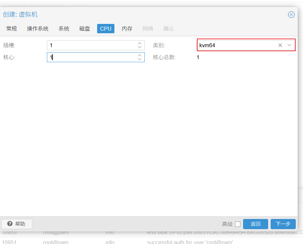Viewport: 303px width, 244px height.
Task: Click inside the 核心 input field
Action: [x=91, y=57]
